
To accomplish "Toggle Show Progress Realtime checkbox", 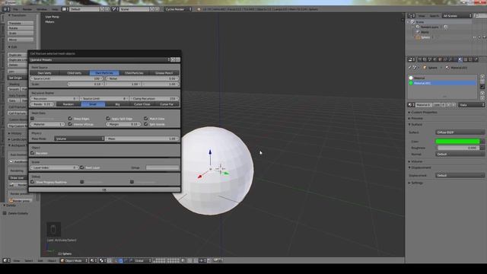I will coord(32,182).
